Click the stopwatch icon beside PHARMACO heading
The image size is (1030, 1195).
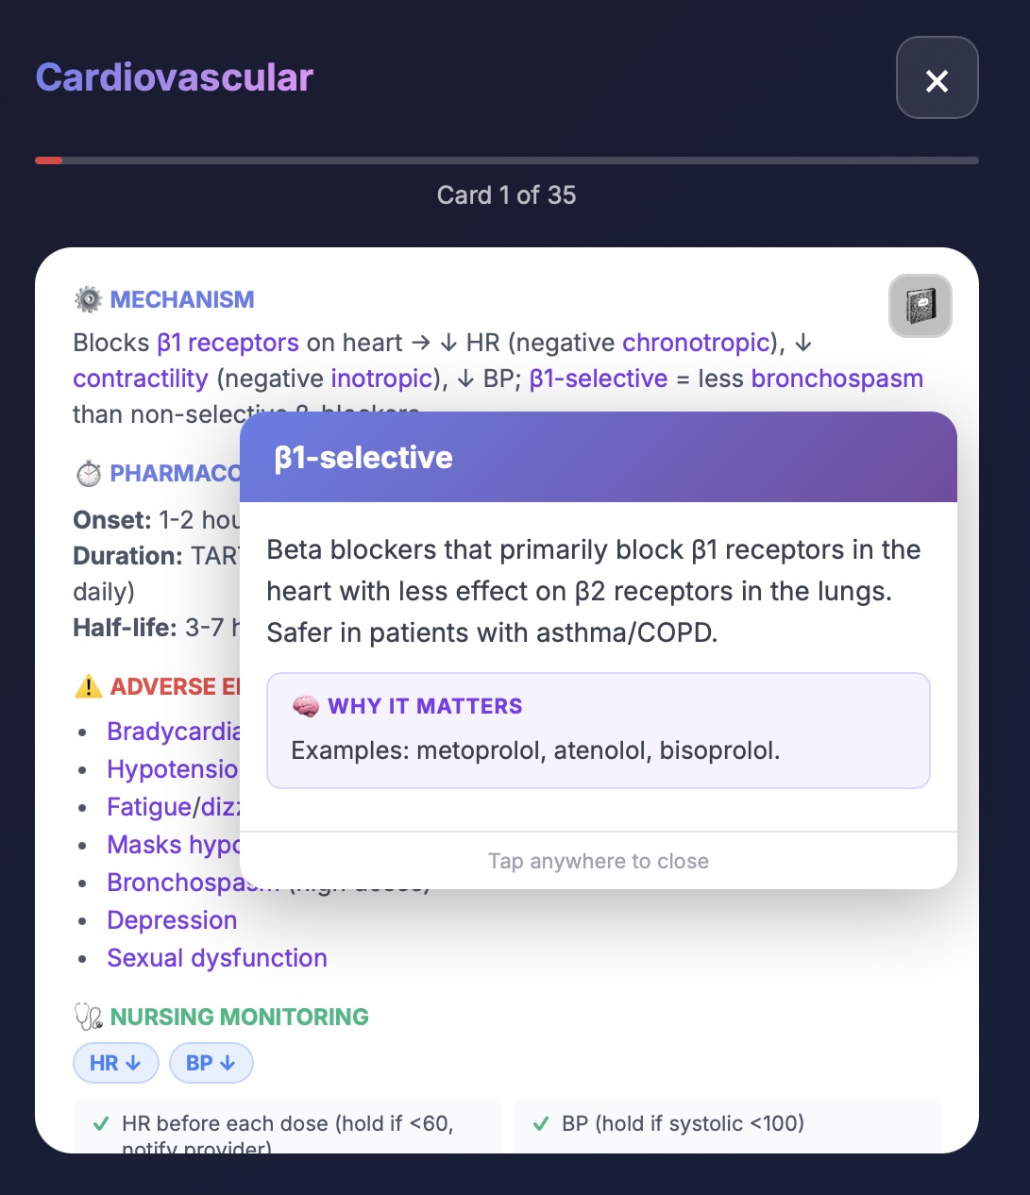(x=88, y=473)
